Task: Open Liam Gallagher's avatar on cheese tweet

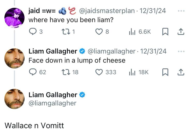Action: (x=14, y=58)
